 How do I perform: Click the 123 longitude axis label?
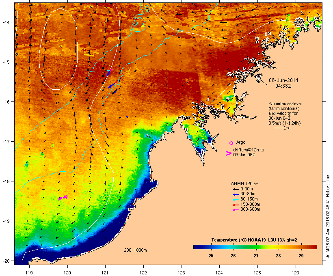[182, 273]
